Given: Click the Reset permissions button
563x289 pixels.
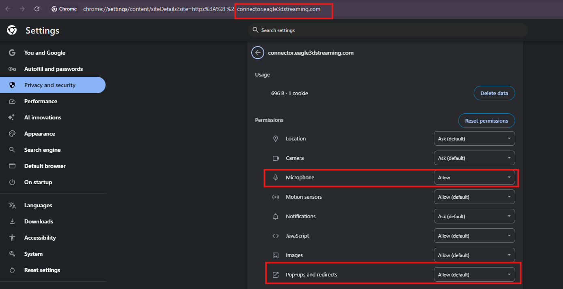Looking at the screenshot, I should click(x=486, y=121).
